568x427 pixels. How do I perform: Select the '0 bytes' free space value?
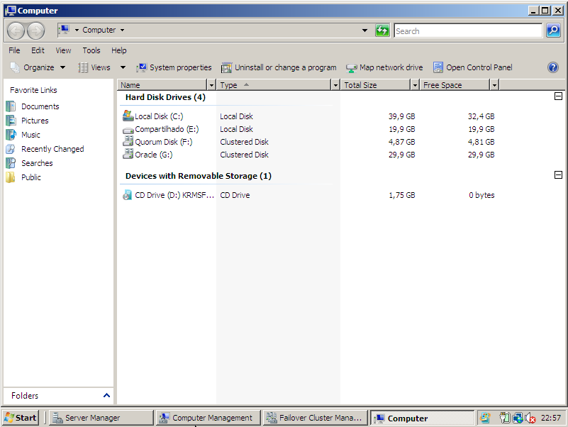click(x=481, y=195)
